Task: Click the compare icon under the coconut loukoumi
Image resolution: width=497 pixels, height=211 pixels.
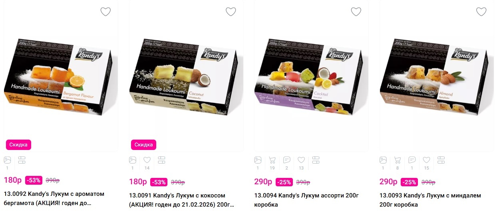Action: 161,160
